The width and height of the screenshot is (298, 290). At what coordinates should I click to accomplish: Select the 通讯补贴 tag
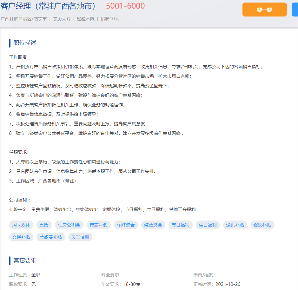pos(235,225)
